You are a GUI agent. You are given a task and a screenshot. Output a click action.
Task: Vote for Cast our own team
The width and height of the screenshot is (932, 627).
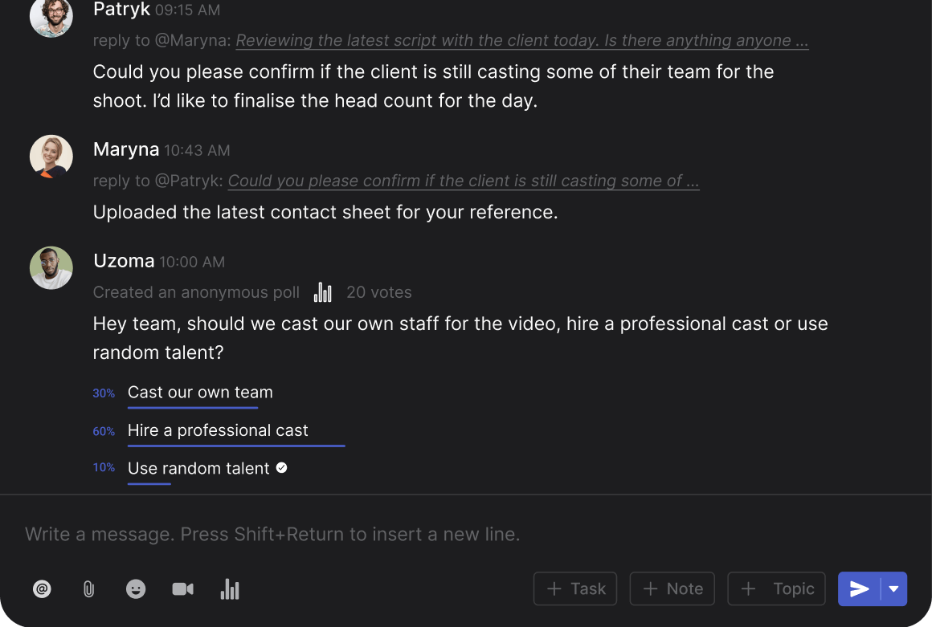point(200,393)
